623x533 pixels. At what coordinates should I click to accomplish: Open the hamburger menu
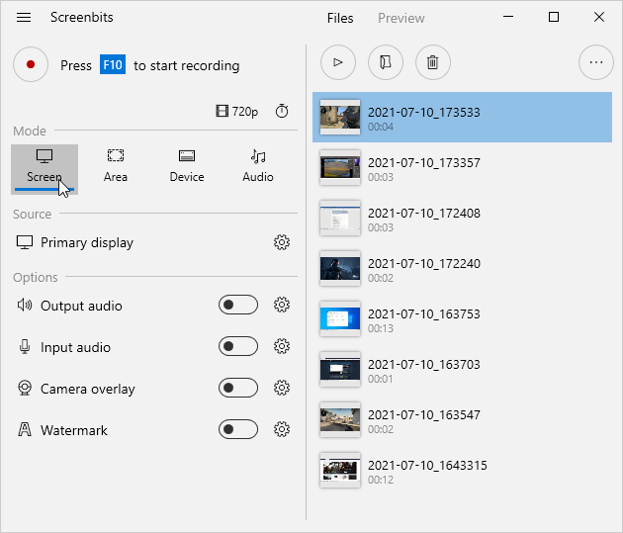(24, 18)
